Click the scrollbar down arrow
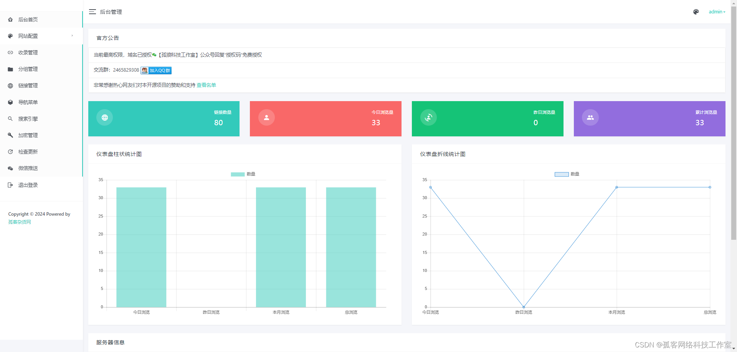 pyautogui.click(x=734, y=349)
